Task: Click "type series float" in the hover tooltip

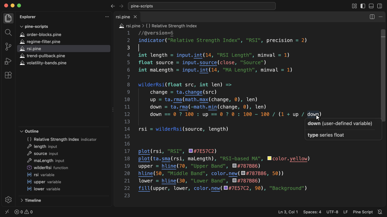Action: pos(326,135)
